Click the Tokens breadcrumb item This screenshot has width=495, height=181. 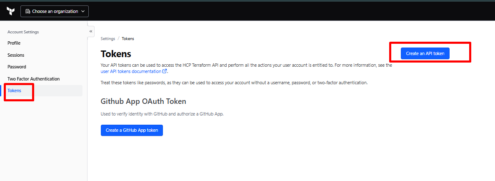pos(128,39)
